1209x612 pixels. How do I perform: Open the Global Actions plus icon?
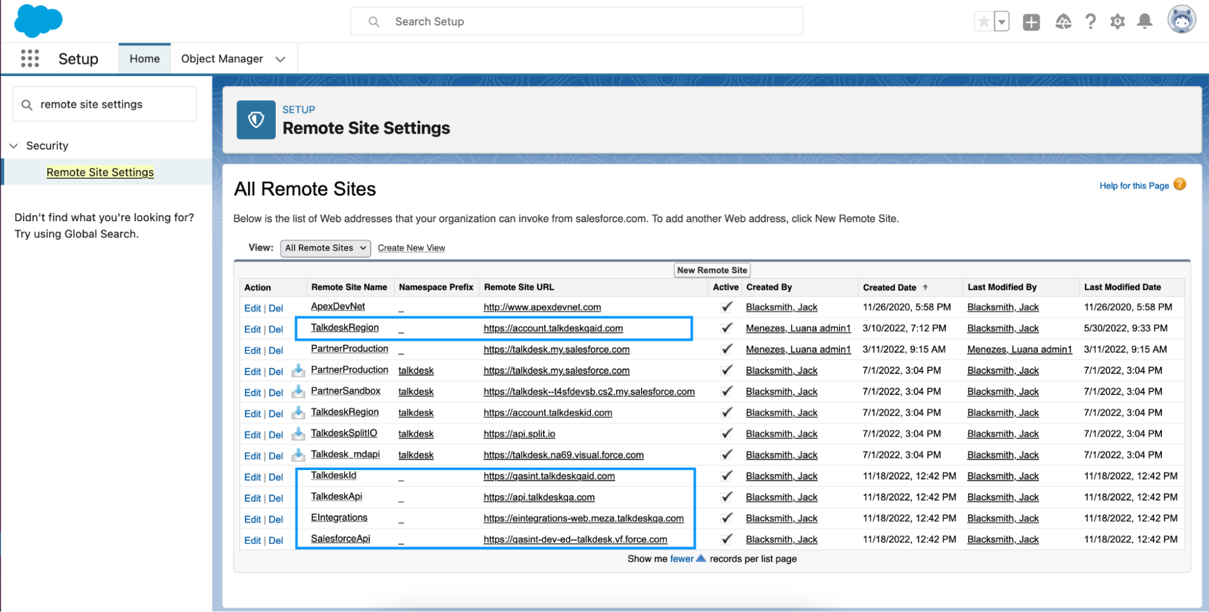coord(1031,22)
